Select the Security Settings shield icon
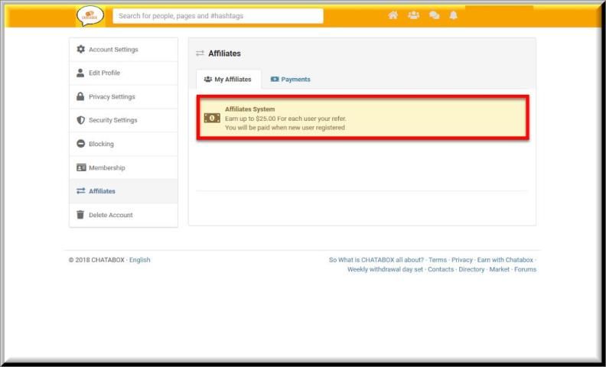606x367 pixels. point(81,120)
